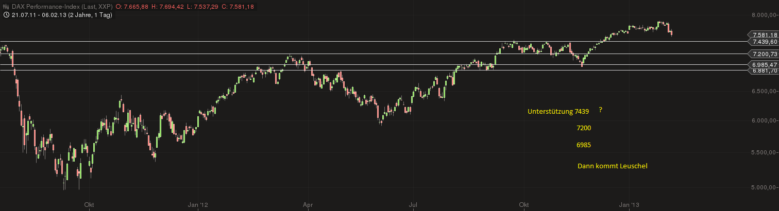This screenshot has height=211, width=779.
Task: Select the current price tag 7.581,18
Action: 764,34
